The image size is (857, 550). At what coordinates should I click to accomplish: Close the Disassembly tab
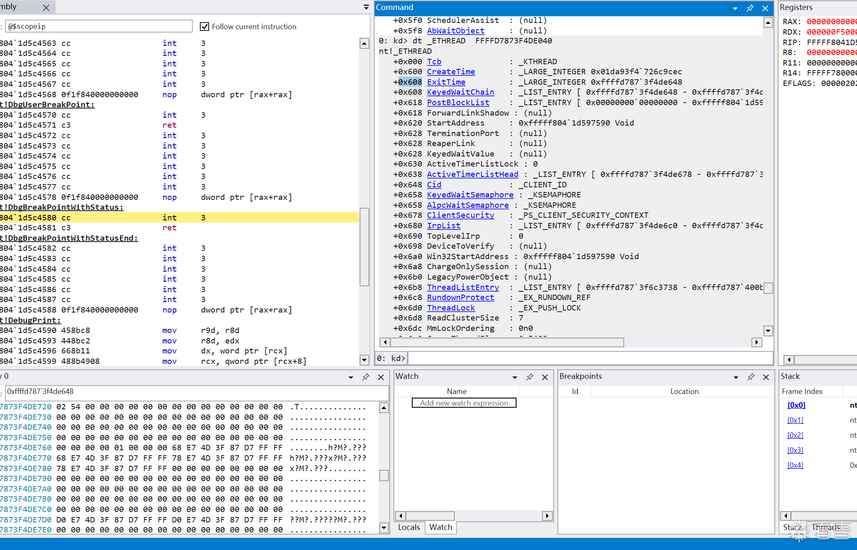coord(46,8)
